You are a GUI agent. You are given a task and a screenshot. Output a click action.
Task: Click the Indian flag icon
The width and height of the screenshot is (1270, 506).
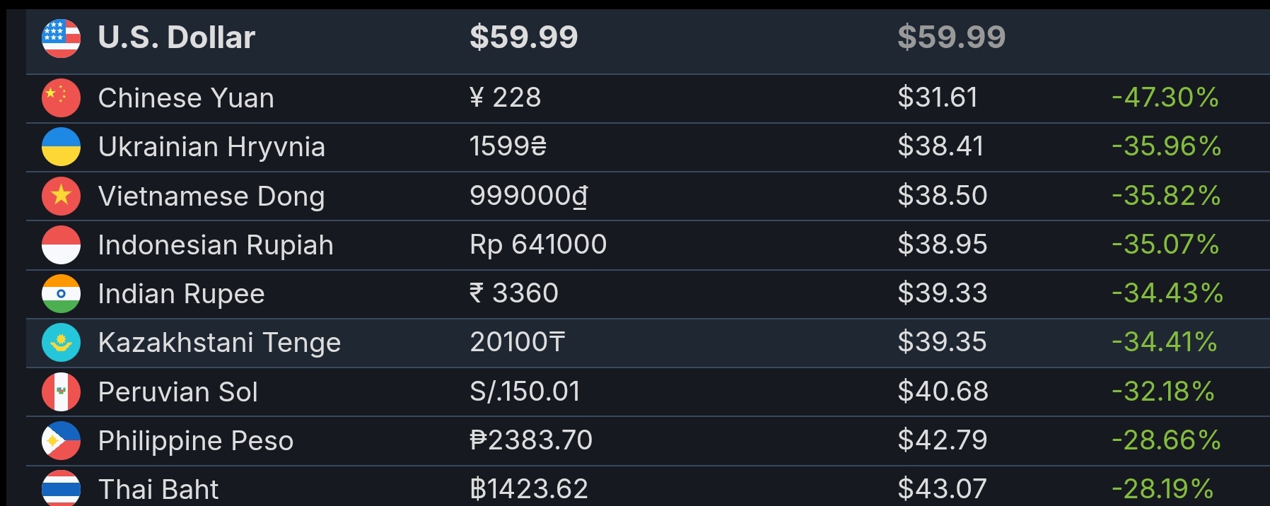tap(61, 293)
